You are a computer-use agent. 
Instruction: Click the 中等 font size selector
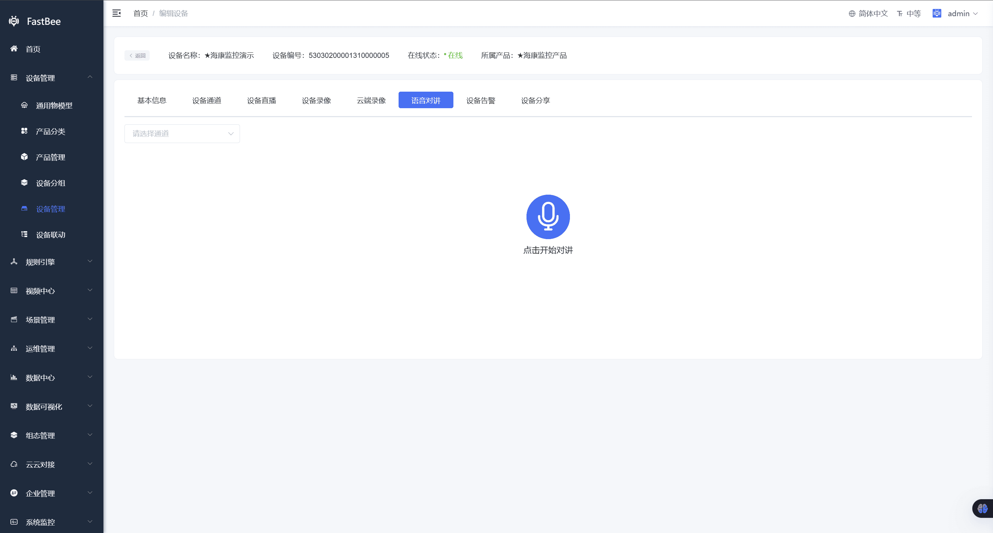click(914, 14)
